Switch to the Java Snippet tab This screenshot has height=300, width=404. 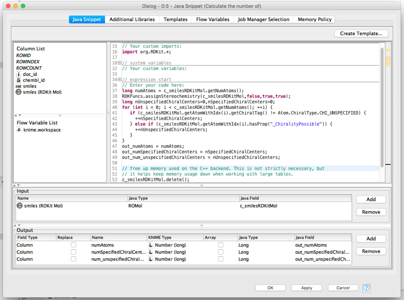87,19
